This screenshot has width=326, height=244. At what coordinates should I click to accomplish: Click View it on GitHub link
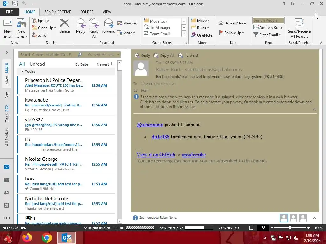click(x=156, y=155)
